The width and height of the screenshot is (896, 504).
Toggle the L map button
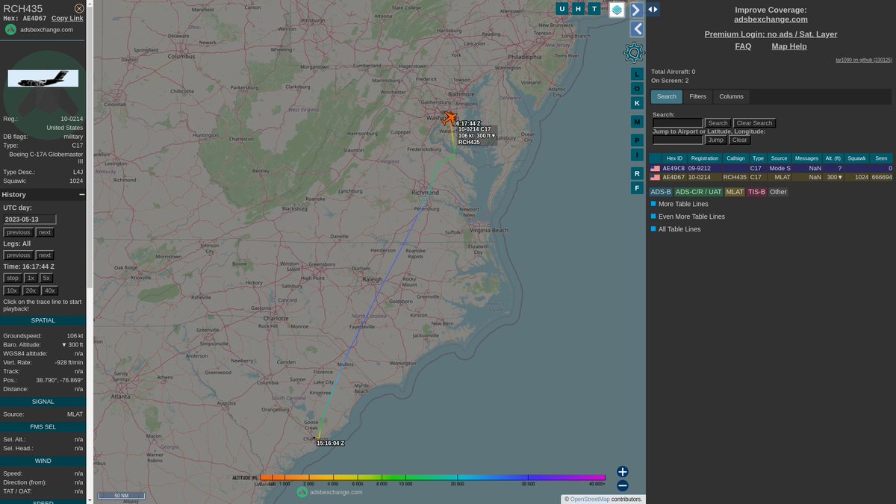[x=637, y=74]
